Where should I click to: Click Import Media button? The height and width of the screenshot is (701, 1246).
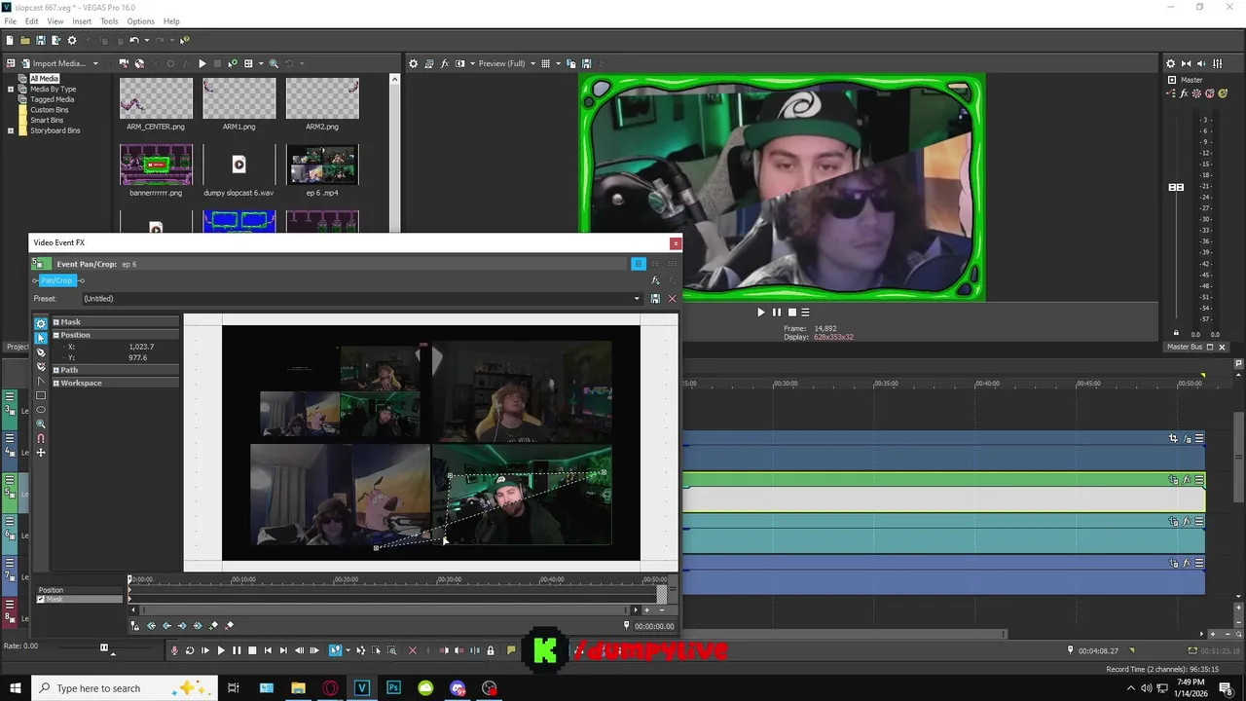coord(53,63)
